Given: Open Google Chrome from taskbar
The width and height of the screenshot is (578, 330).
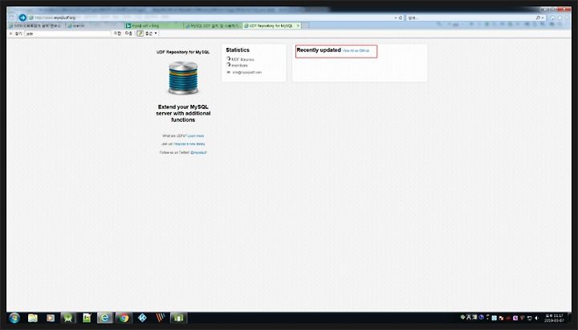Looking at the screenshot, I should pyautogui.click(x=124, y=318).
